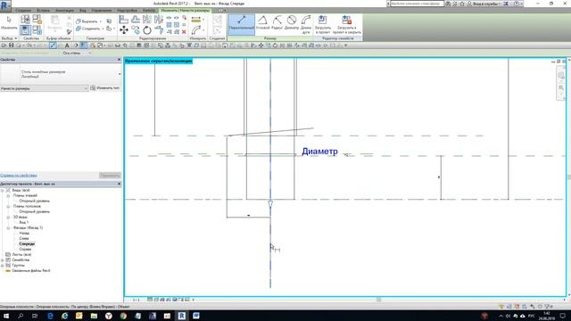Collapse the Views (all) tree node

[x=3, y=190]
